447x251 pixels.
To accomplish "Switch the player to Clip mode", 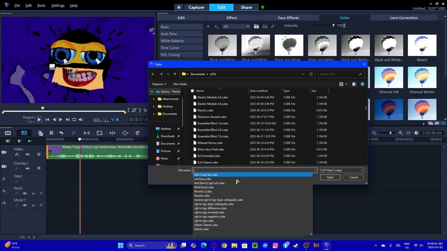I will [x=30, y=122].
